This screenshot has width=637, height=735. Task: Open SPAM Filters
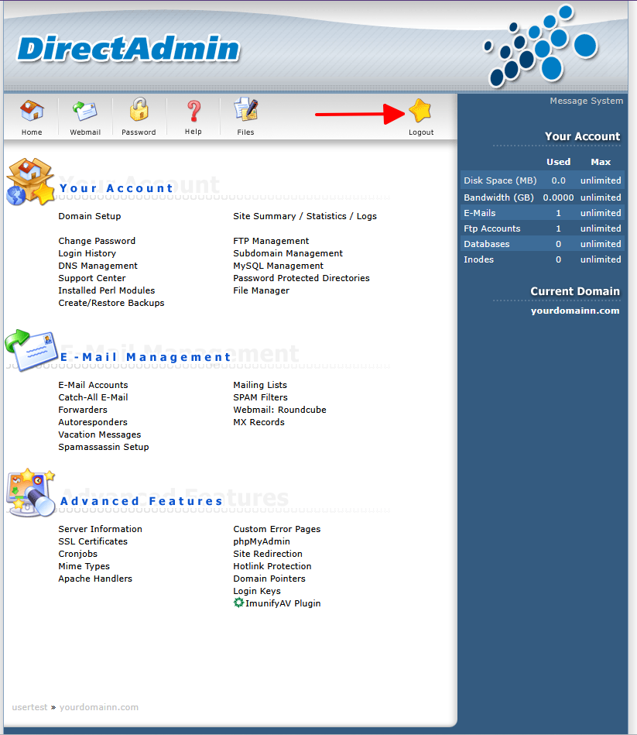pos(260,397)
